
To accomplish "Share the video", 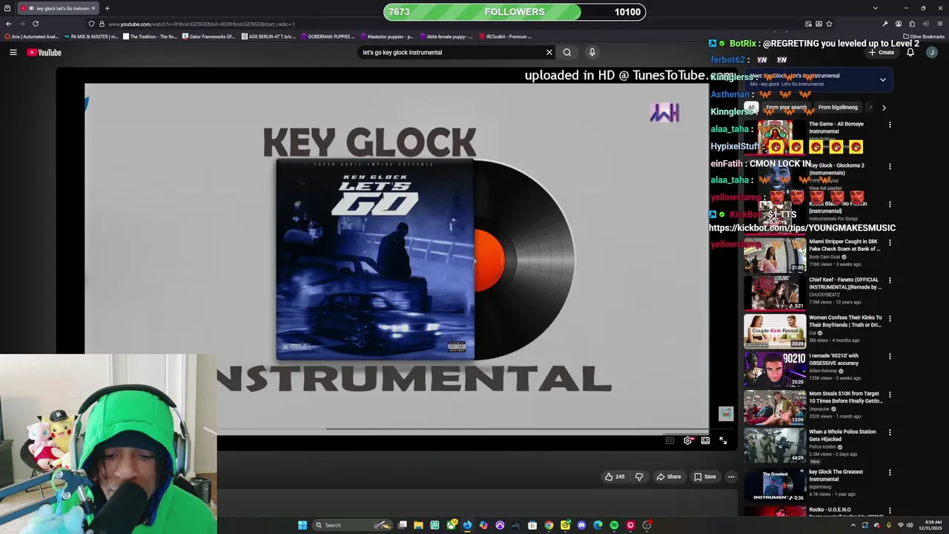I will tap(668, 476).
